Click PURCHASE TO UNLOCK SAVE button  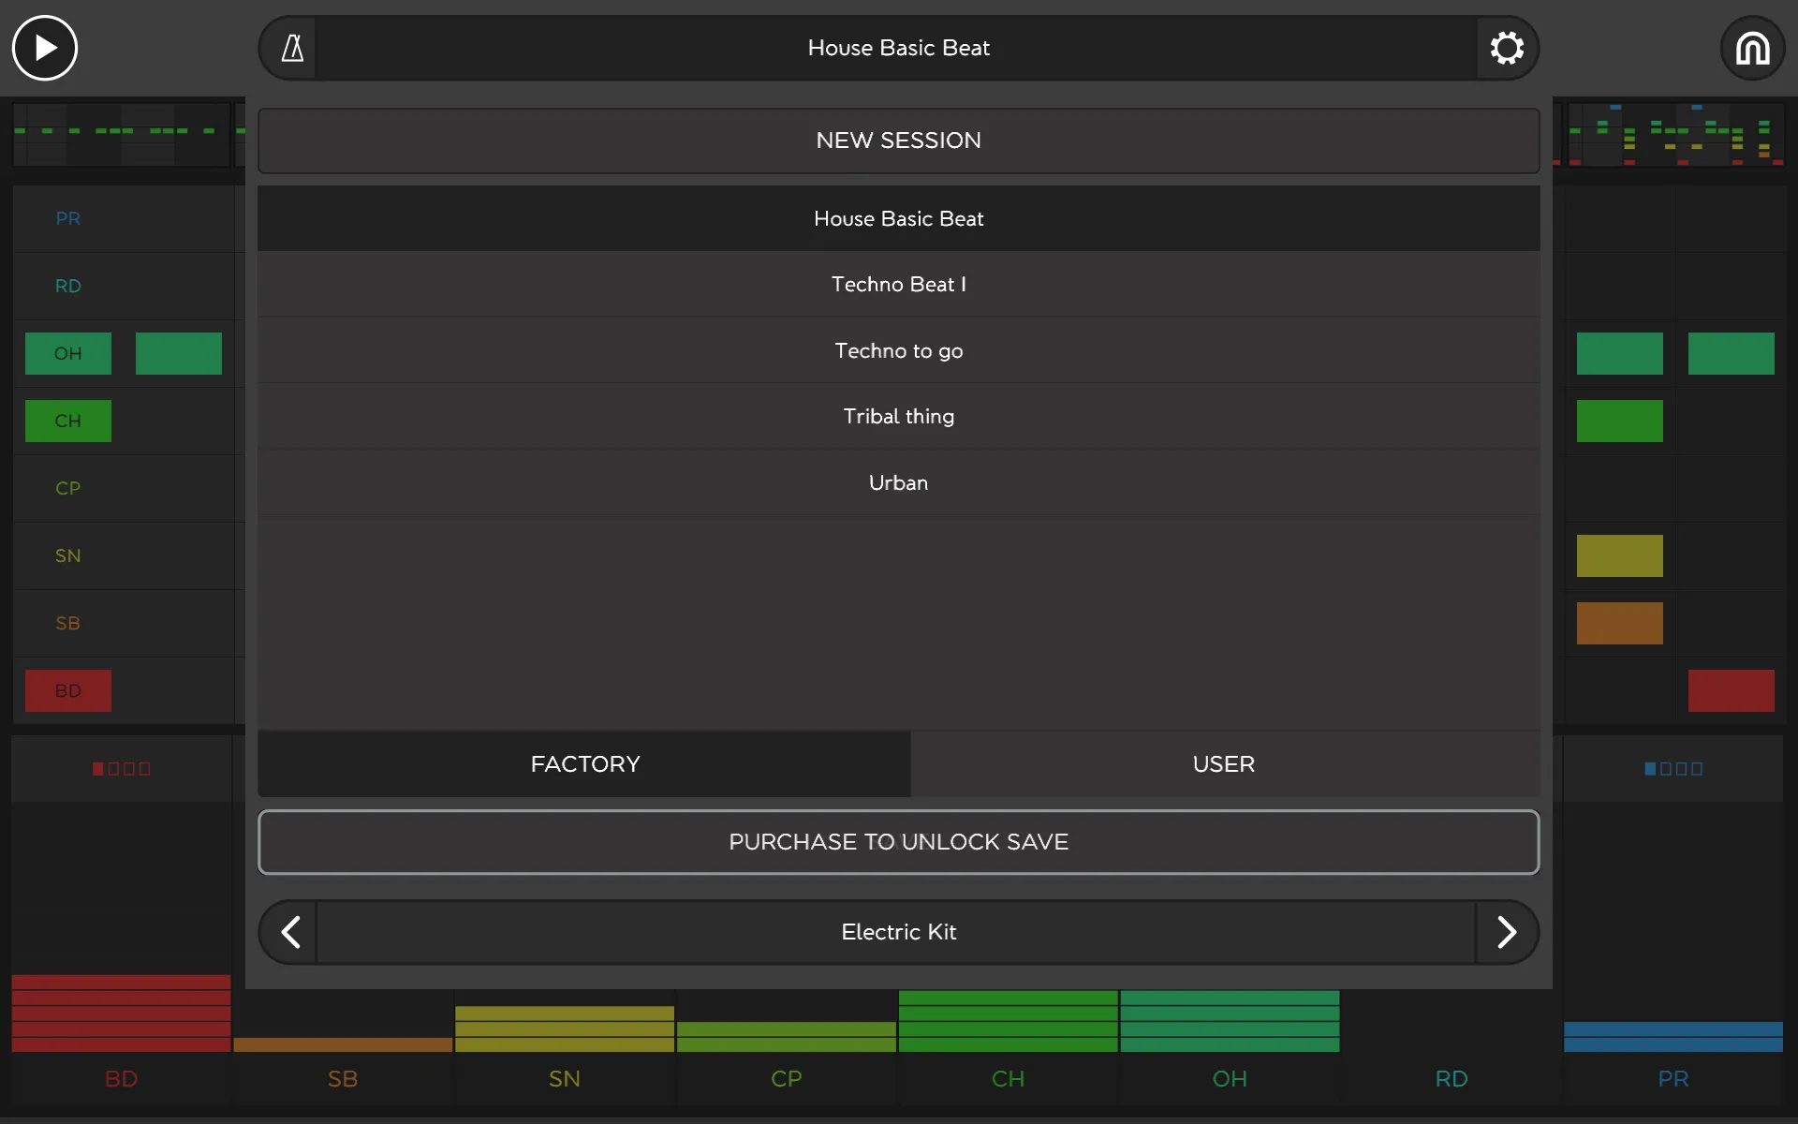pos(898,842)
